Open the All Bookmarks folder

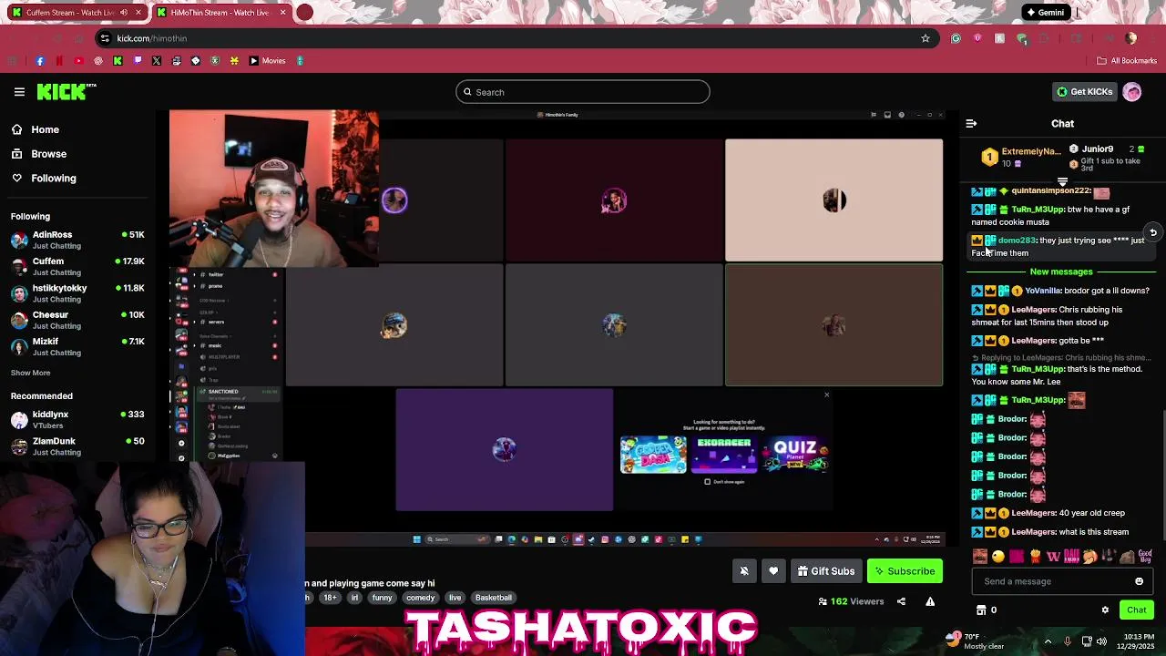tap(1127, 61)
